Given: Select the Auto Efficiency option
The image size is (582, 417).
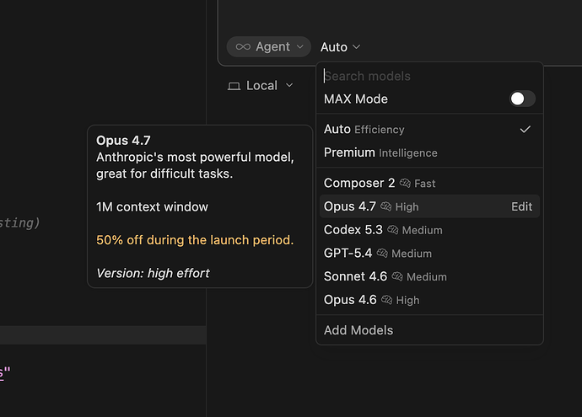Looking at the screenshot, I should click(429, 130).
